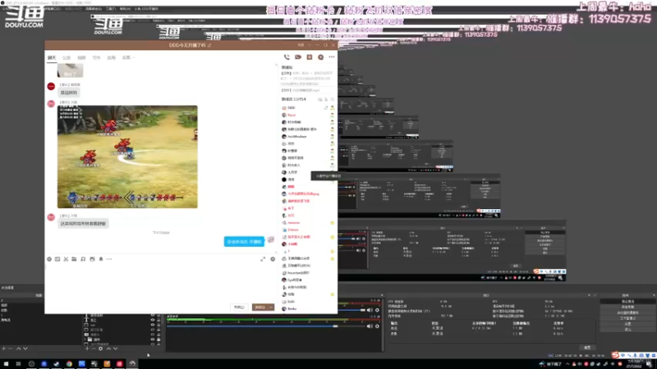Show hidden system tray icons chevron

[x=567, y=364]
